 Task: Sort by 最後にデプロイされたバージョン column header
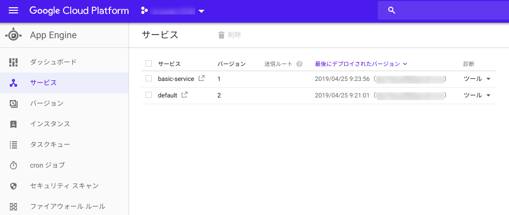coord(357,64)
